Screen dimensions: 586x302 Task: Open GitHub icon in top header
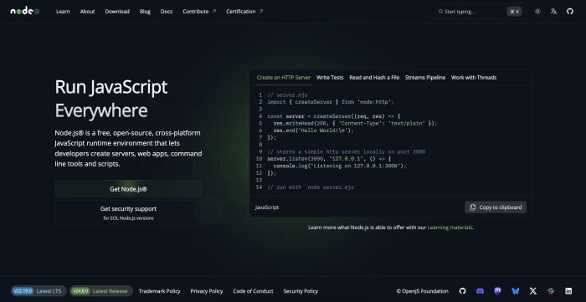tap(570, 12)
